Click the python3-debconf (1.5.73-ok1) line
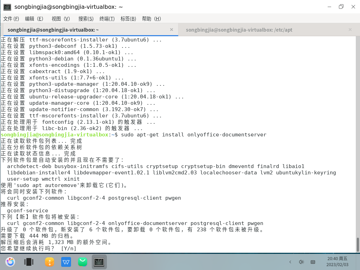Screen dimensions: 360x270 coord(65,46)
